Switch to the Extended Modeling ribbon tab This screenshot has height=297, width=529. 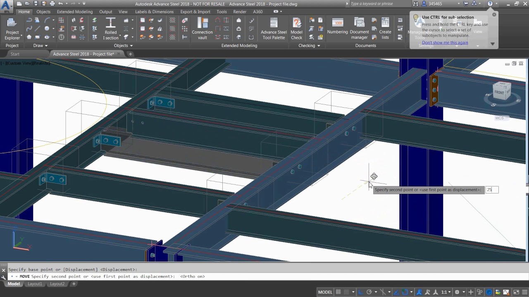click(x=74, y=12)
